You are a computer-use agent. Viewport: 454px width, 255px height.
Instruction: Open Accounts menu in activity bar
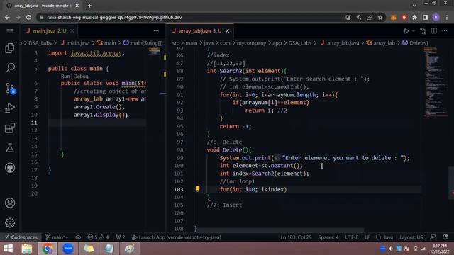tap(10, 203)
